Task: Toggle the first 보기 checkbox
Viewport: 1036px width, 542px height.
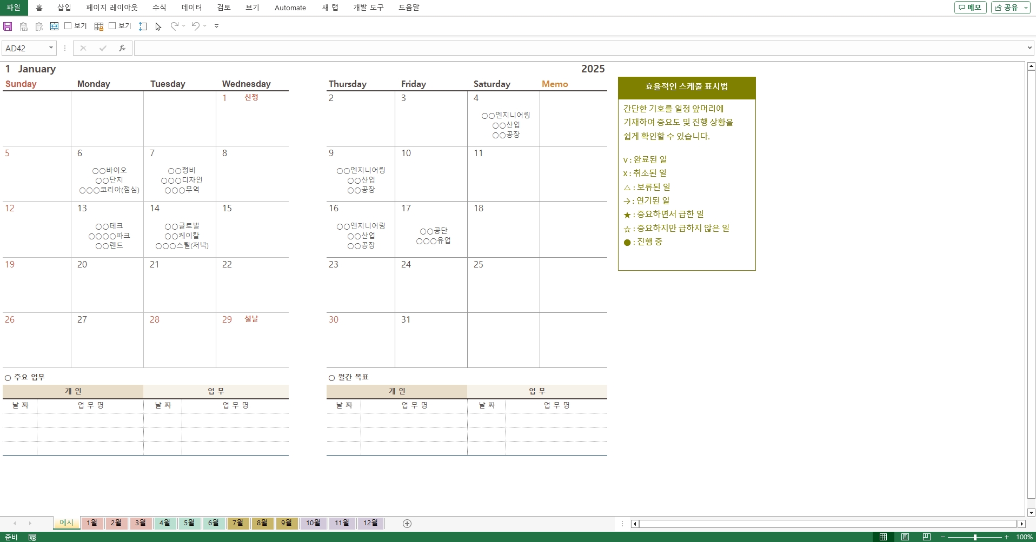Action: pyautogui.click(x=68, y=25)
